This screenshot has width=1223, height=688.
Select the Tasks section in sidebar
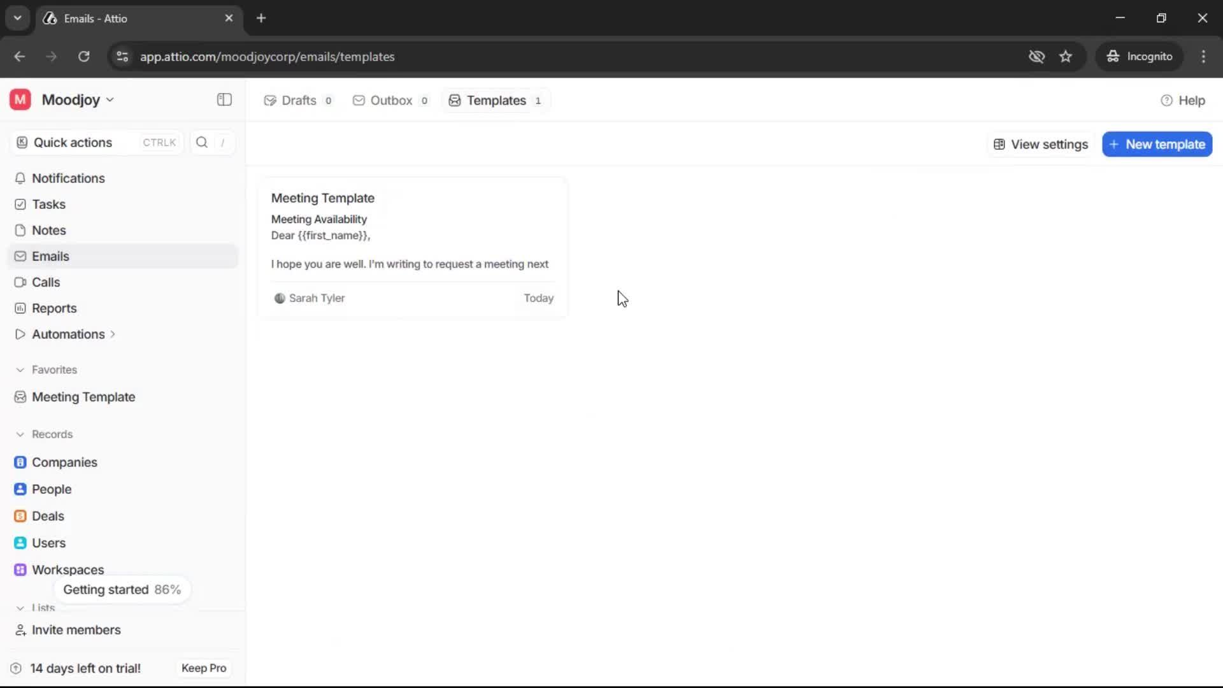click(48, 204)
